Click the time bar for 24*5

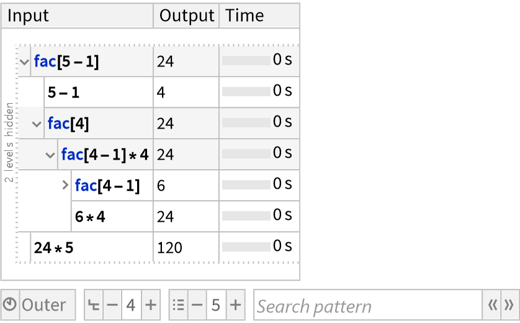[246, 247]
